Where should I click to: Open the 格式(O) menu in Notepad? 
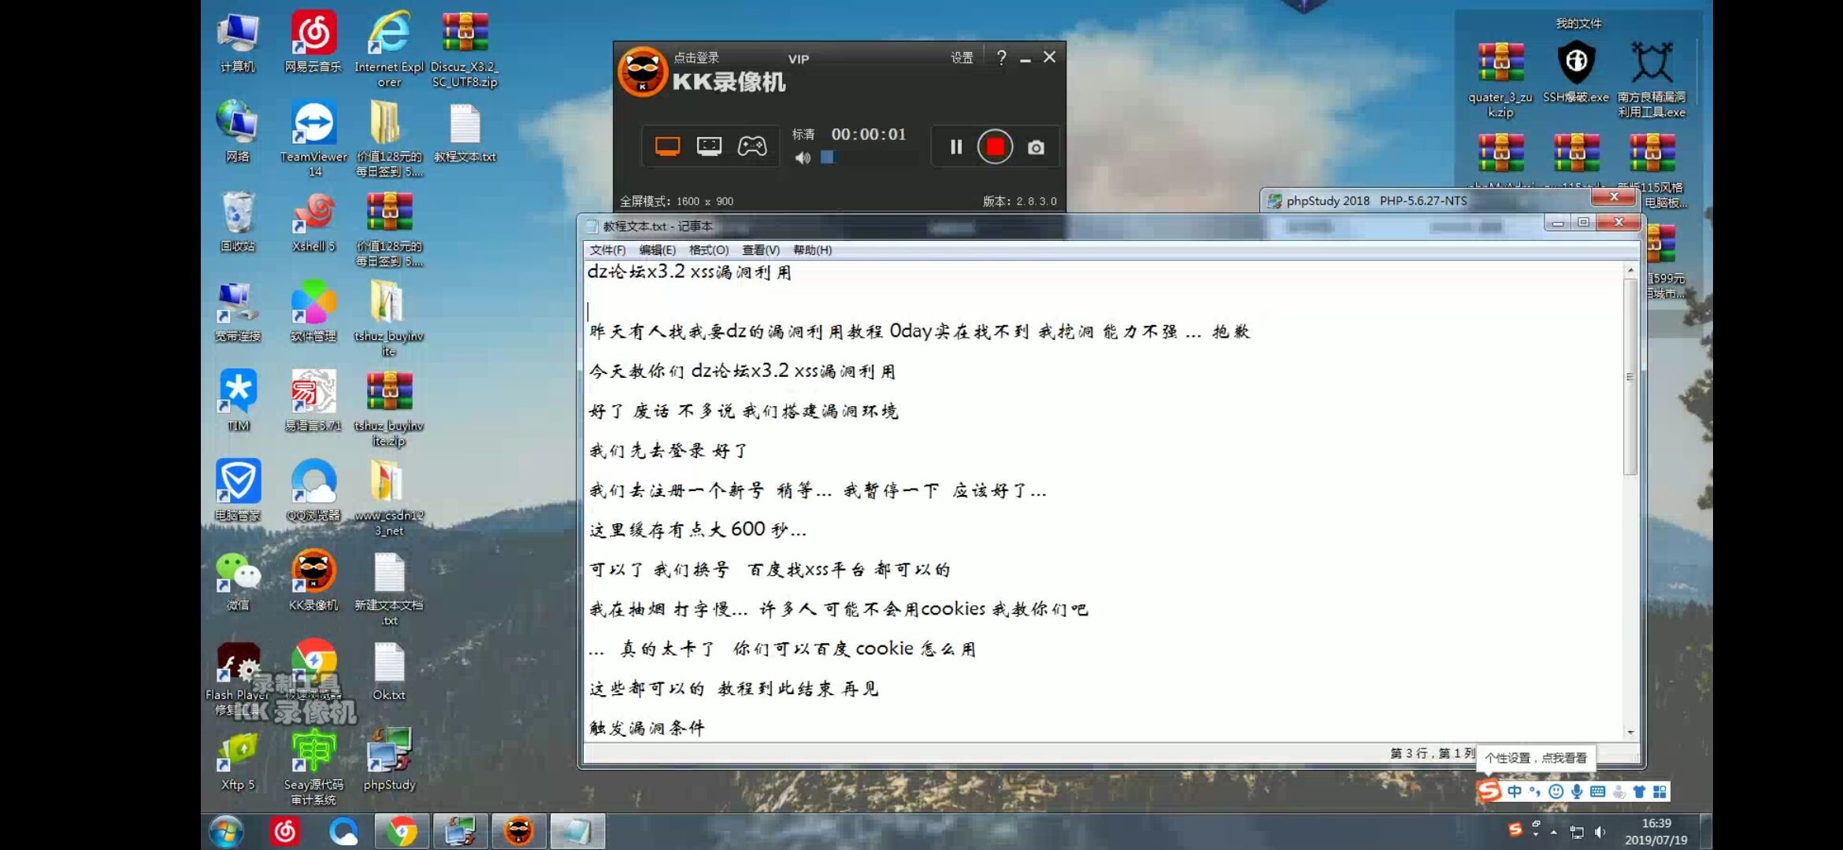click(708, 250)
